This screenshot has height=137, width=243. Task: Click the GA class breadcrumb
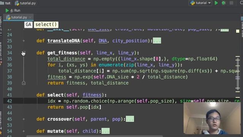[x=28, y=24]
